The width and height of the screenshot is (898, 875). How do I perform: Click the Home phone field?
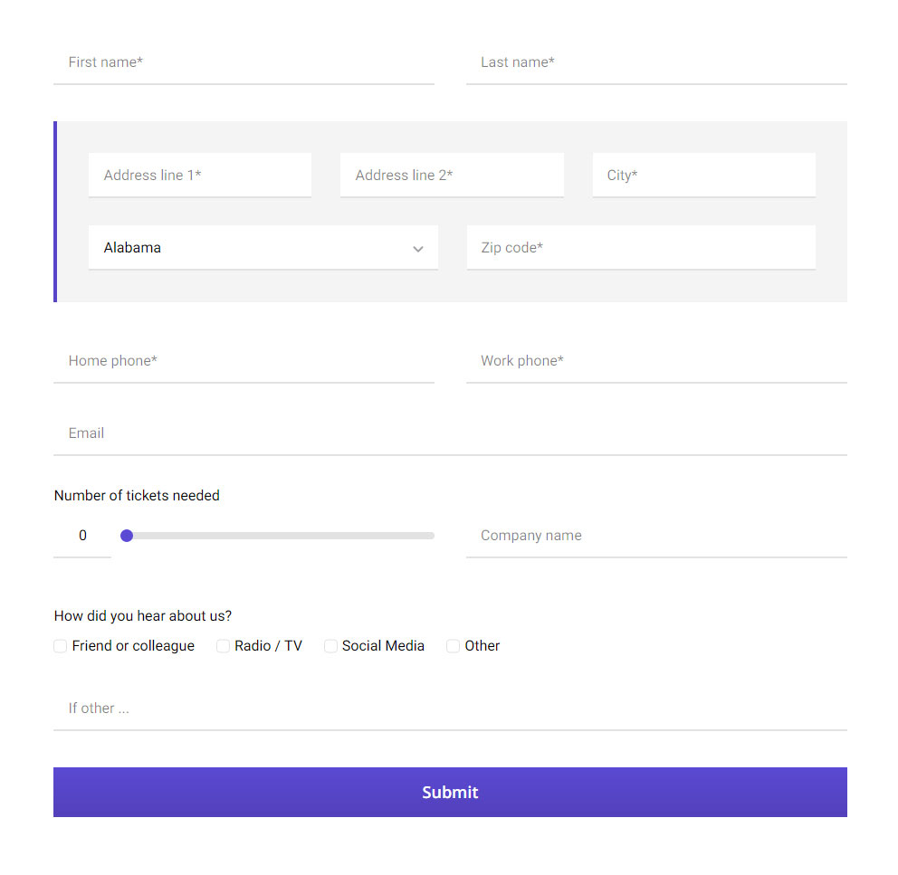coord(244,361)
